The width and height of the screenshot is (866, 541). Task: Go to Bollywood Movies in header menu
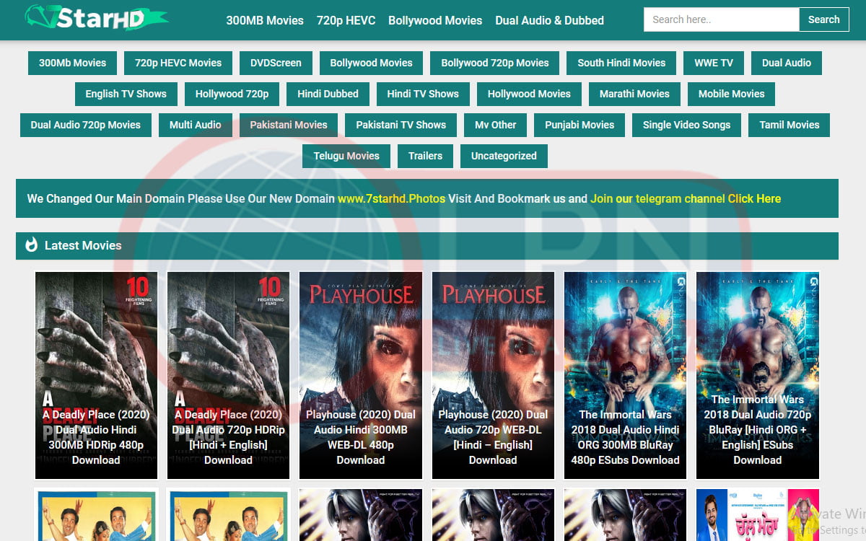pos(435,20)
